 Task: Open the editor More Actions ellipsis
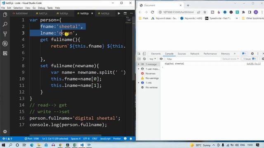pos(132,13)
